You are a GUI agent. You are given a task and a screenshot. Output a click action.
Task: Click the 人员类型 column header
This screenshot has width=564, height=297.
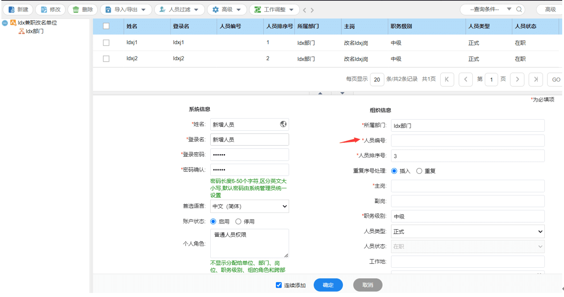(479, 27)
